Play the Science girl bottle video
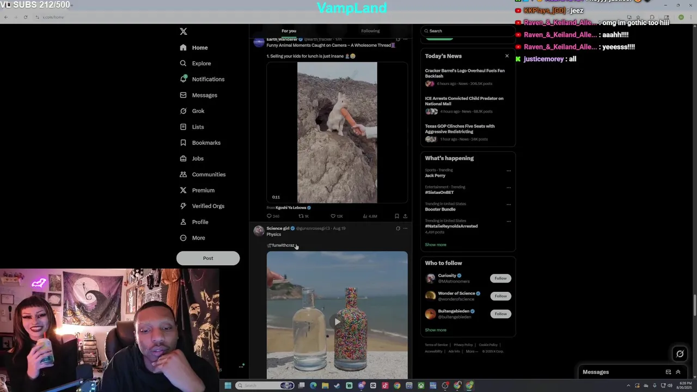 click(x=337, y=322)
